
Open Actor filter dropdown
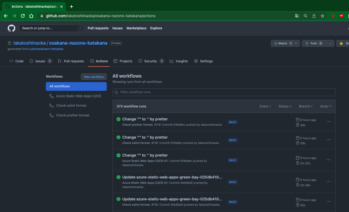[x=326, y=106]
